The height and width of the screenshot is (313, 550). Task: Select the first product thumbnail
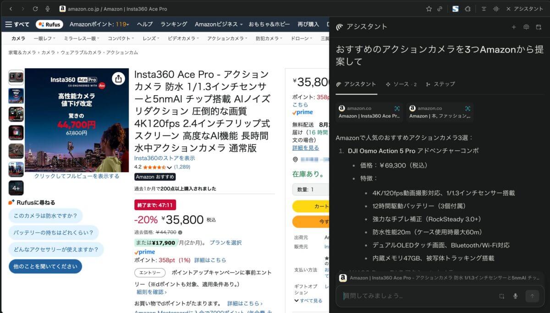(16, 78)
